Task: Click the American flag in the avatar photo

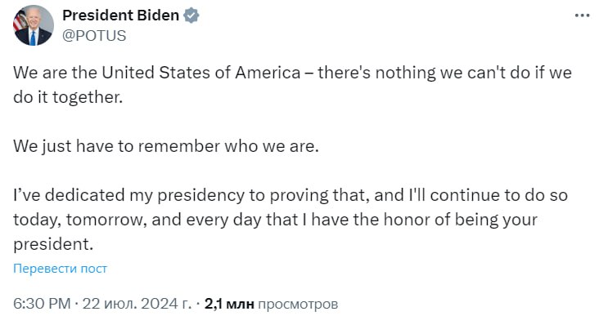Action: point(18,22)
